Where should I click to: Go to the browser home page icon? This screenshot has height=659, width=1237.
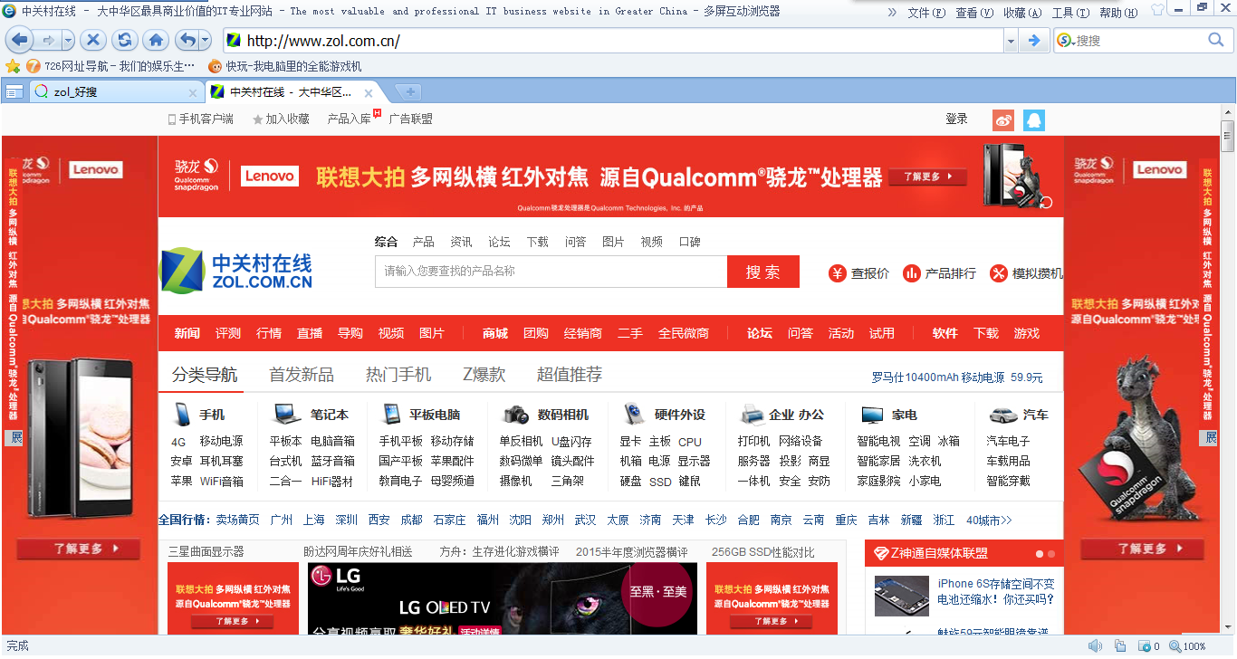point(156,40)
